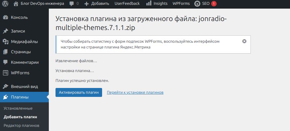Click the comments bubble icon in toolbar
Image resolution: width=290 pixels, height=131 pixels.
[72, 4]
